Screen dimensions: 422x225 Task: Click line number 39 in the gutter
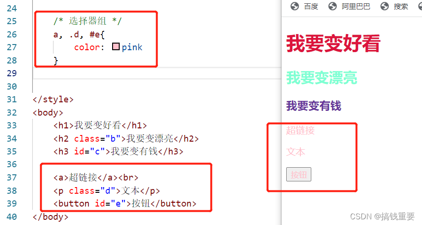(x=11, y=204)
